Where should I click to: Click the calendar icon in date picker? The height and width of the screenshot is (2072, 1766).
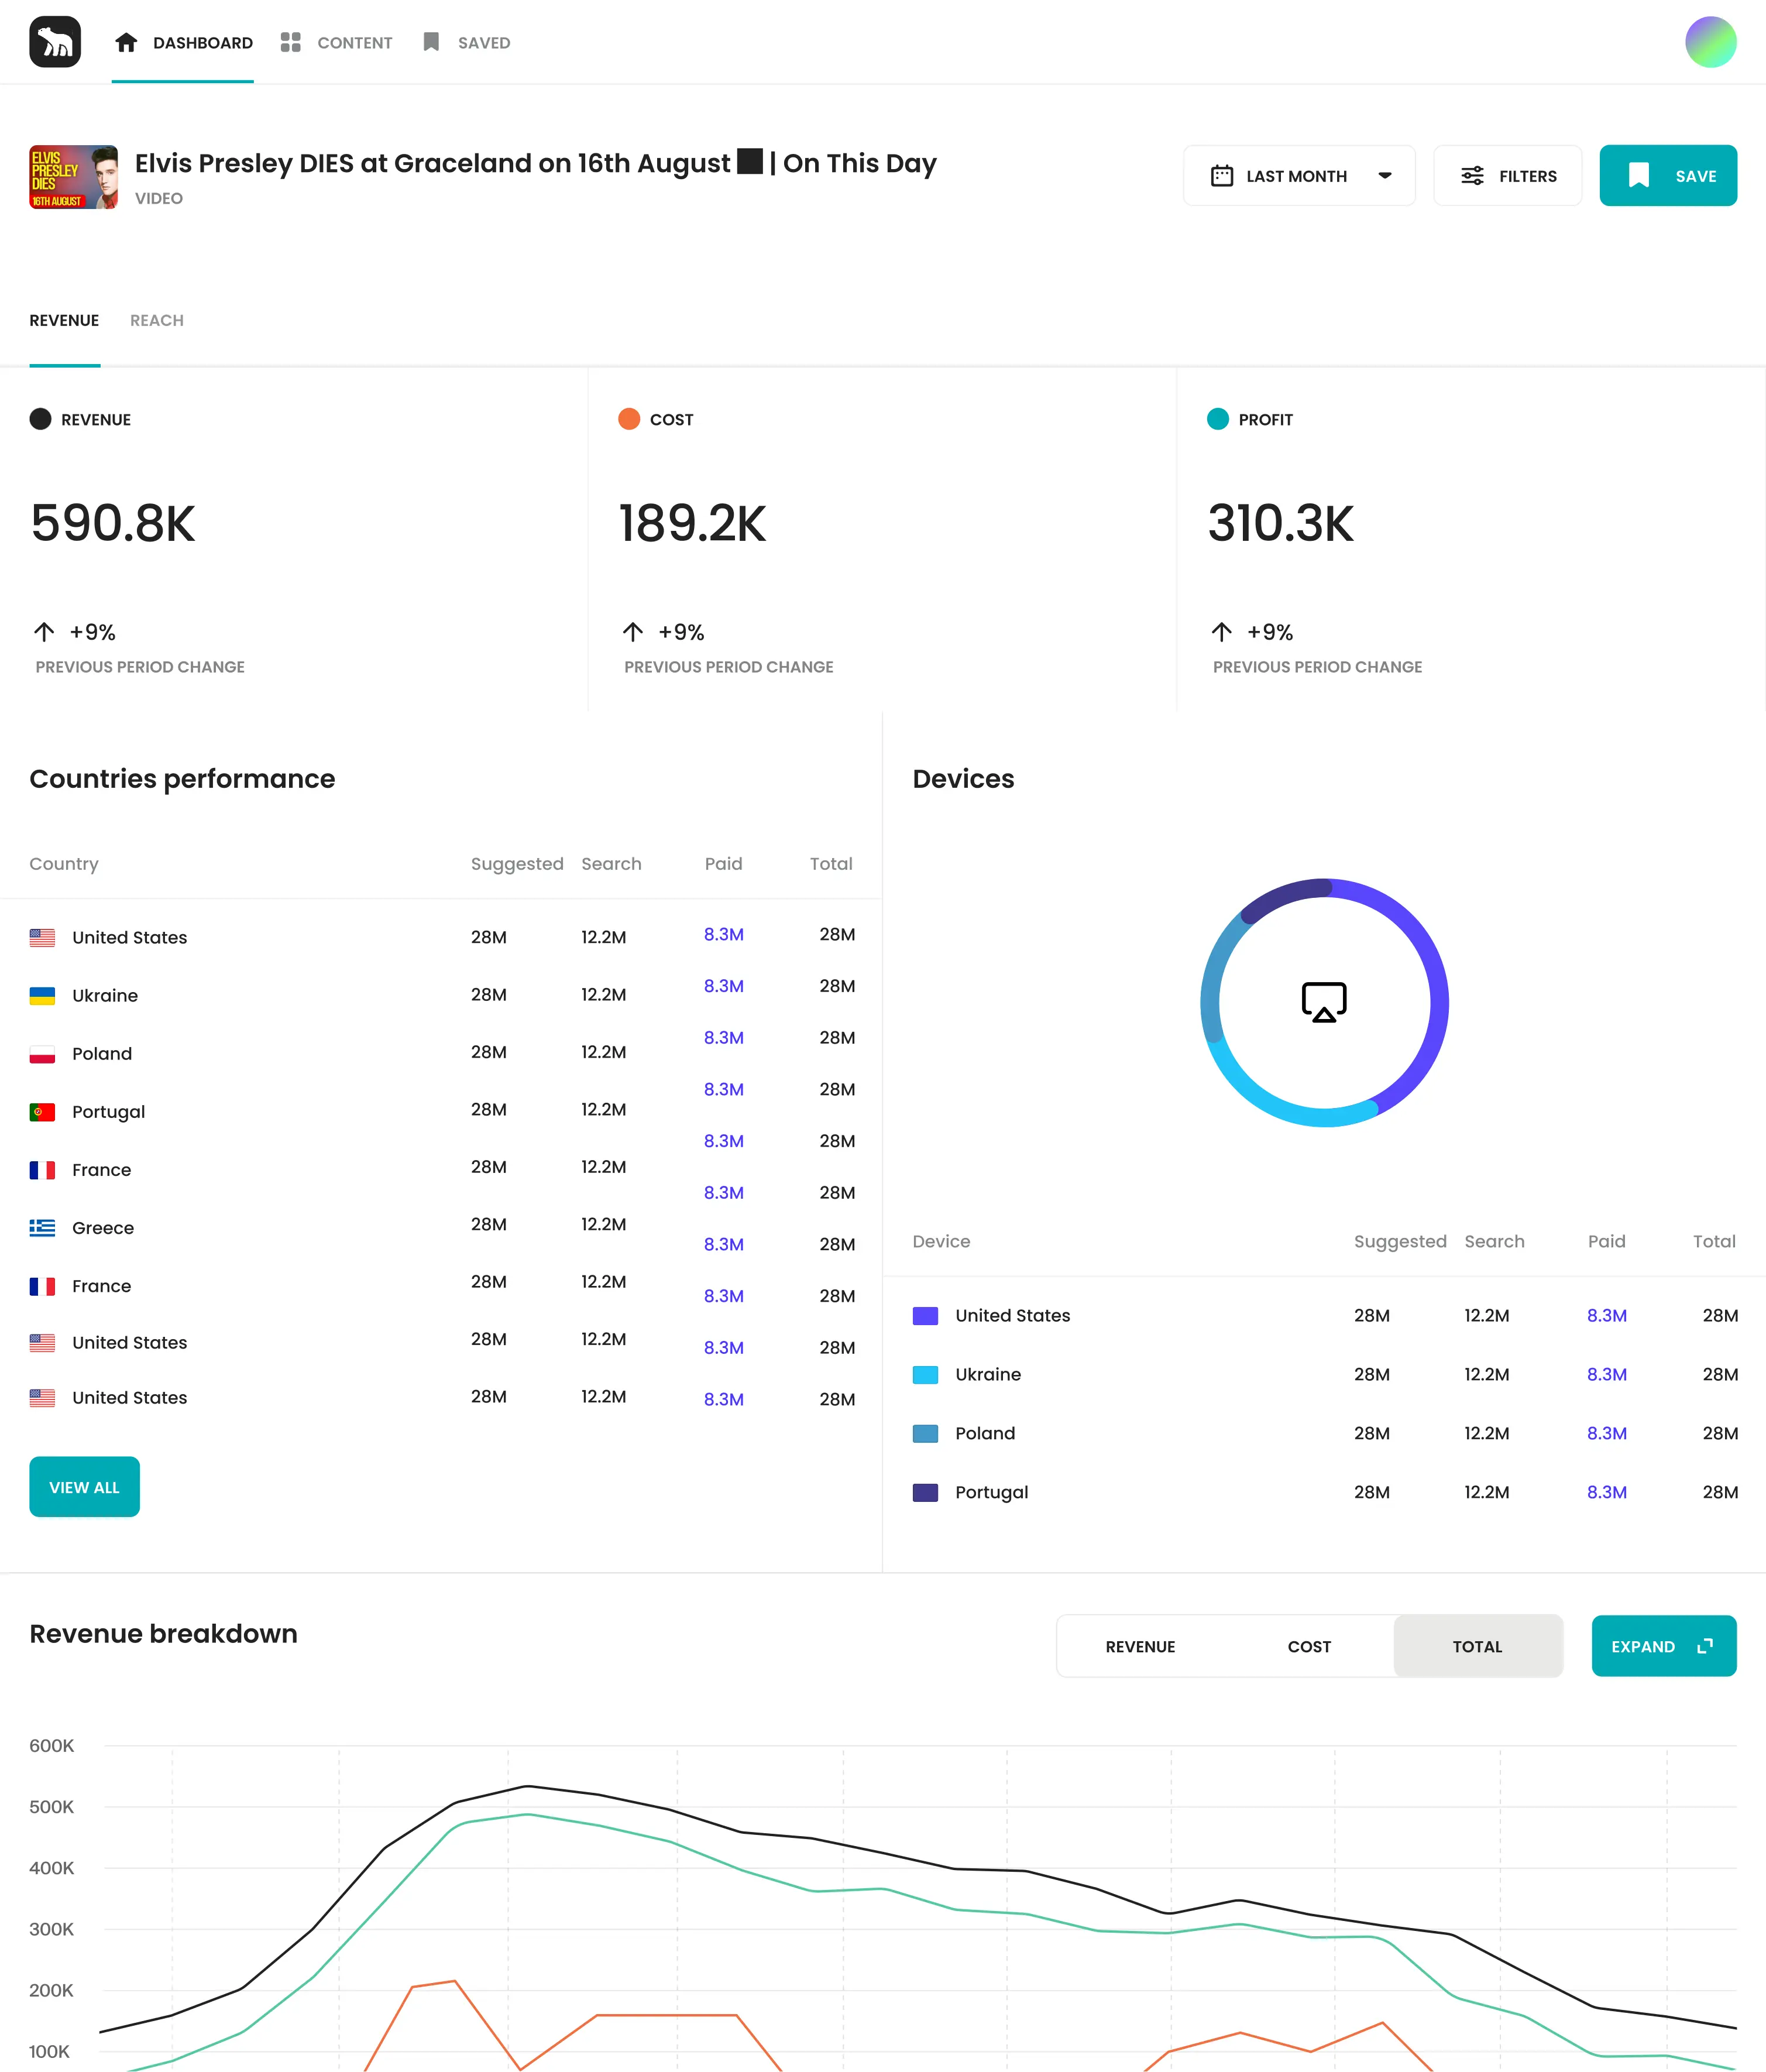click(x=1221, y=176)
